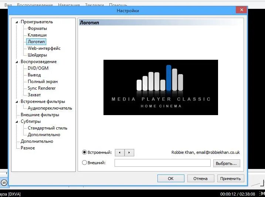Select Проигрыватель label in settings tree
Viewport: 265px width, 197px height.
click(x=37, y=22)
